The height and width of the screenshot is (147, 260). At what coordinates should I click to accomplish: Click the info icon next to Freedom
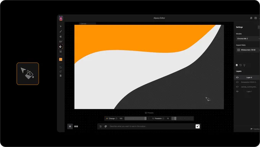163,118
